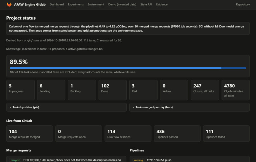256x162 pixels.
Task: Open the Dashboard nav item
Action: [57, 4]
